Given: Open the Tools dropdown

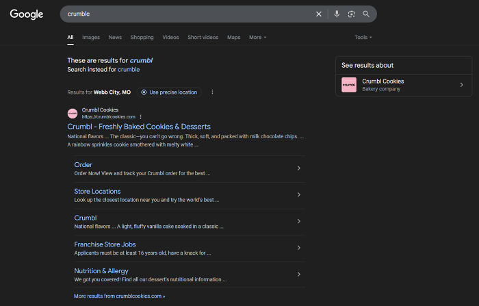Looking at the screenshot, I should coord(363,37).
